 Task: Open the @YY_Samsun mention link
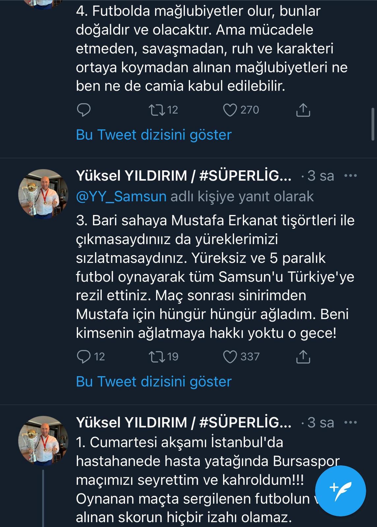(x=121, y=196)
